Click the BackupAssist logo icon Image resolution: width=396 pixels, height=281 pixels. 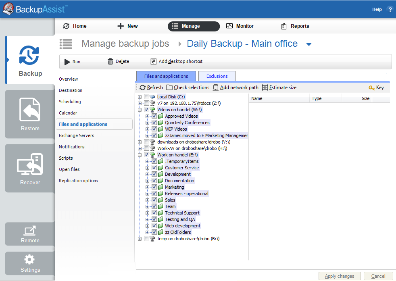pos(8,8)
